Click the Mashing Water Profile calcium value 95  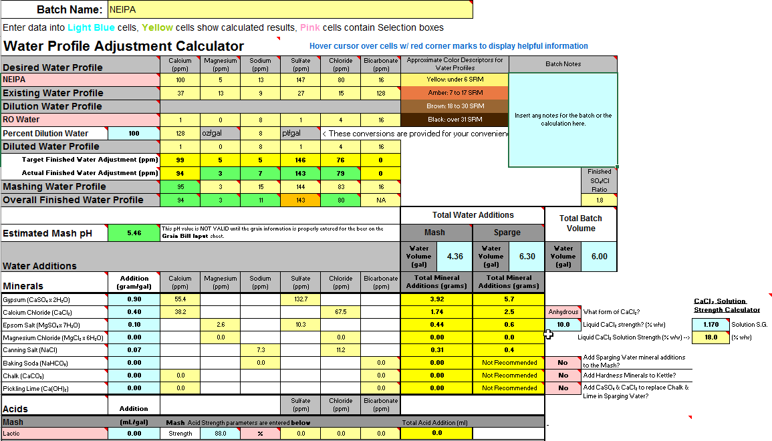click(x=180, y=187)
